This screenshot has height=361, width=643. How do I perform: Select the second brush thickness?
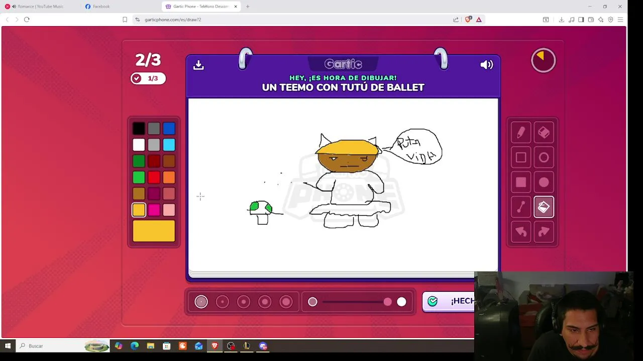coord(222,302)
